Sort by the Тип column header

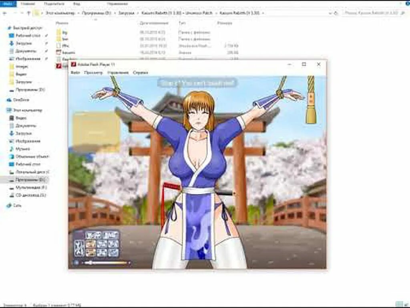(x=182, y=23)
